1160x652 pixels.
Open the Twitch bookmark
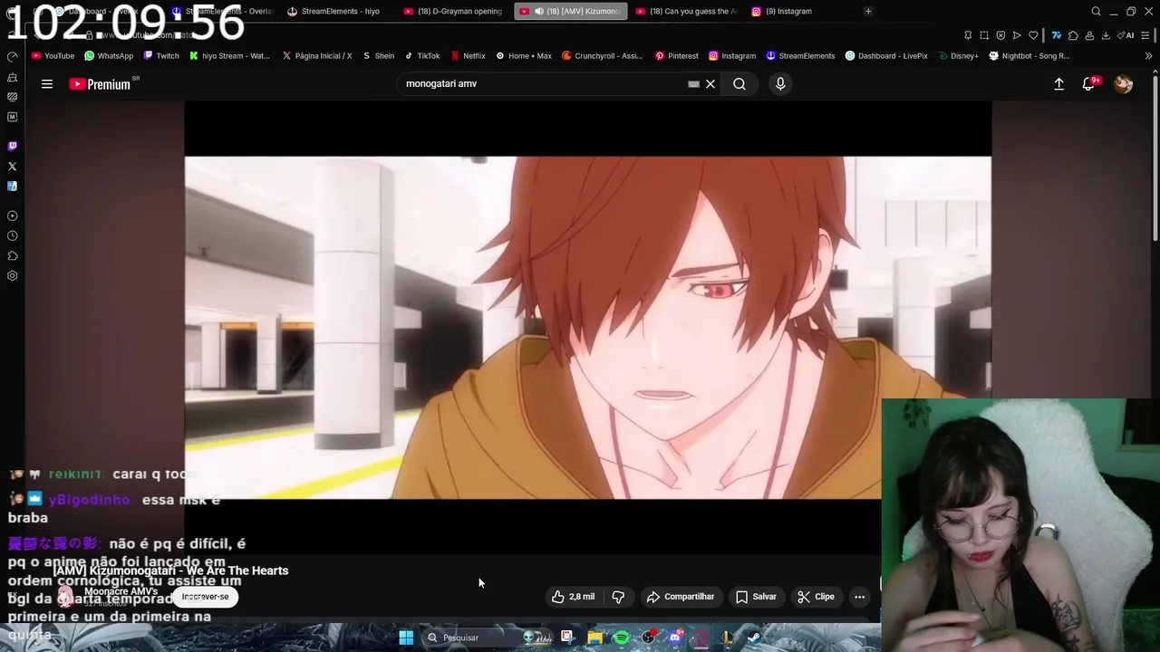coord(161,56)
